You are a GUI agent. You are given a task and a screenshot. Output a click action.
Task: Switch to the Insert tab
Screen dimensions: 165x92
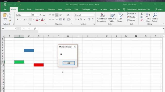tap(22, 9)
